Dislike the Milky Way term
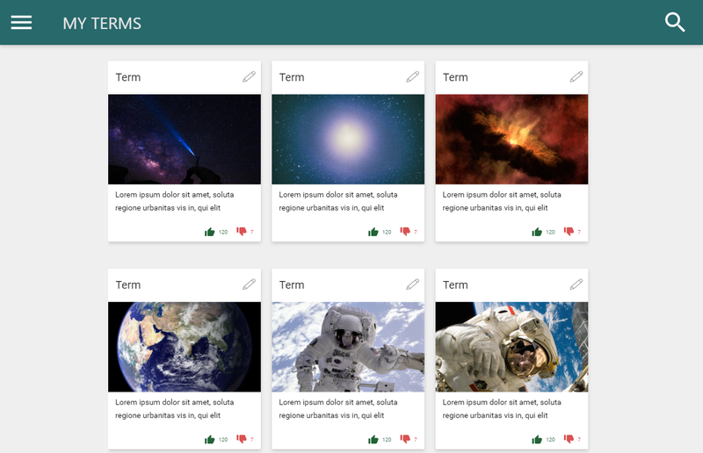This screenshot has width=703, height=453. (x=242, y=232)
